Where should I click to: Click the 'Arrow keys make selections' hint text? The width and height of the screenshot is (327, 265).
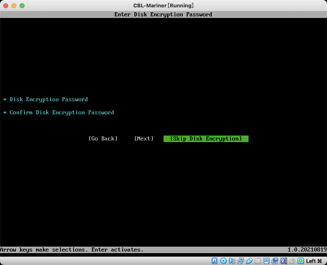pyautogui.click(x=44, y=249)
